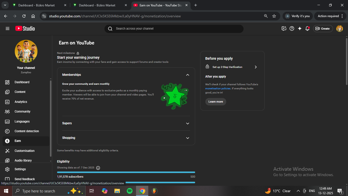
Task: Open the Help question mark icon
Action: click(x=292, y=29)
